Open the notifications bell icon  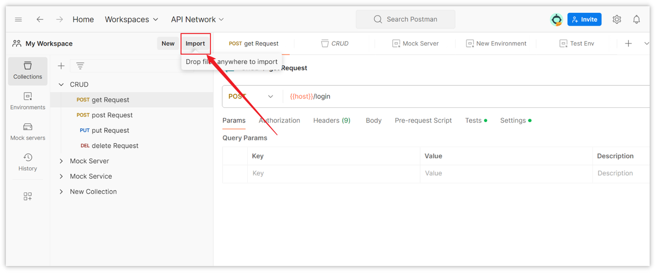click(x=636, y=19)
